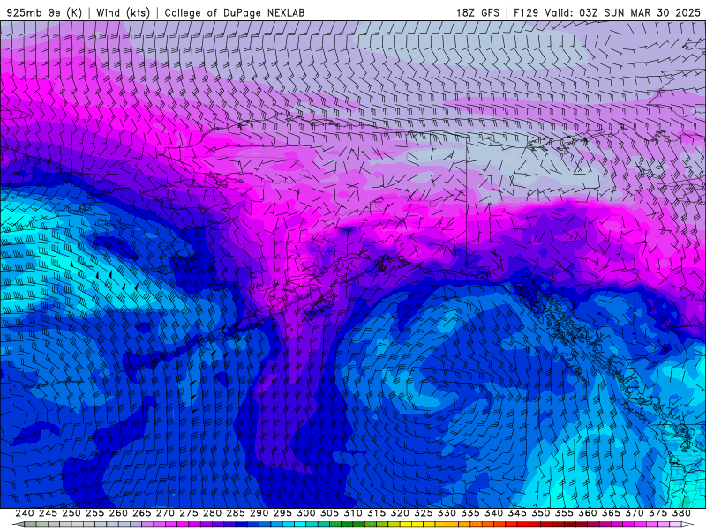
Task: Click the right arrow end of the colorbar
Action: (687, 525)
